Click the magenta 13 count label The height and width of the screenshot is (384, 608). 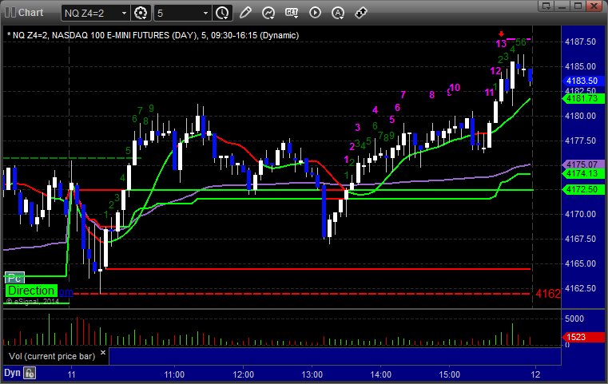(501, 44)
